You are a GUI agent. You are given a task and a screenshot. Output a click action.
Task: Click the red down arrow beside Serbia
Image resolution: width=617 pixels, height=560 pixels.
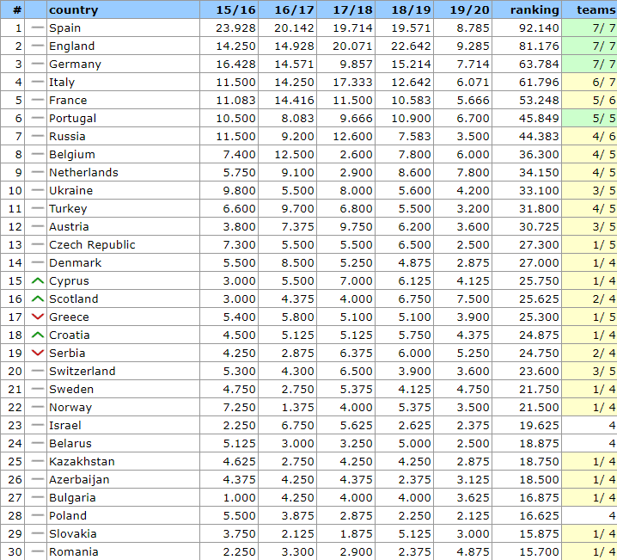point(37,354)
